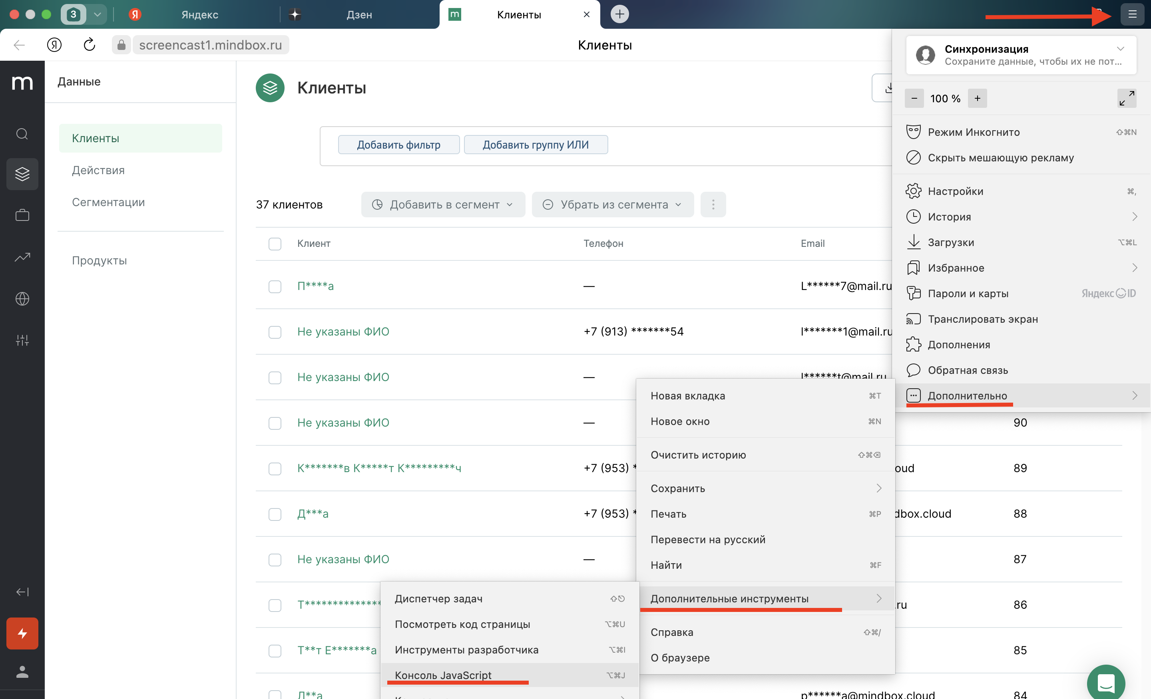1151x699 pixels.
Task: Open Загрузки in browser menu
Action: 1021,242
